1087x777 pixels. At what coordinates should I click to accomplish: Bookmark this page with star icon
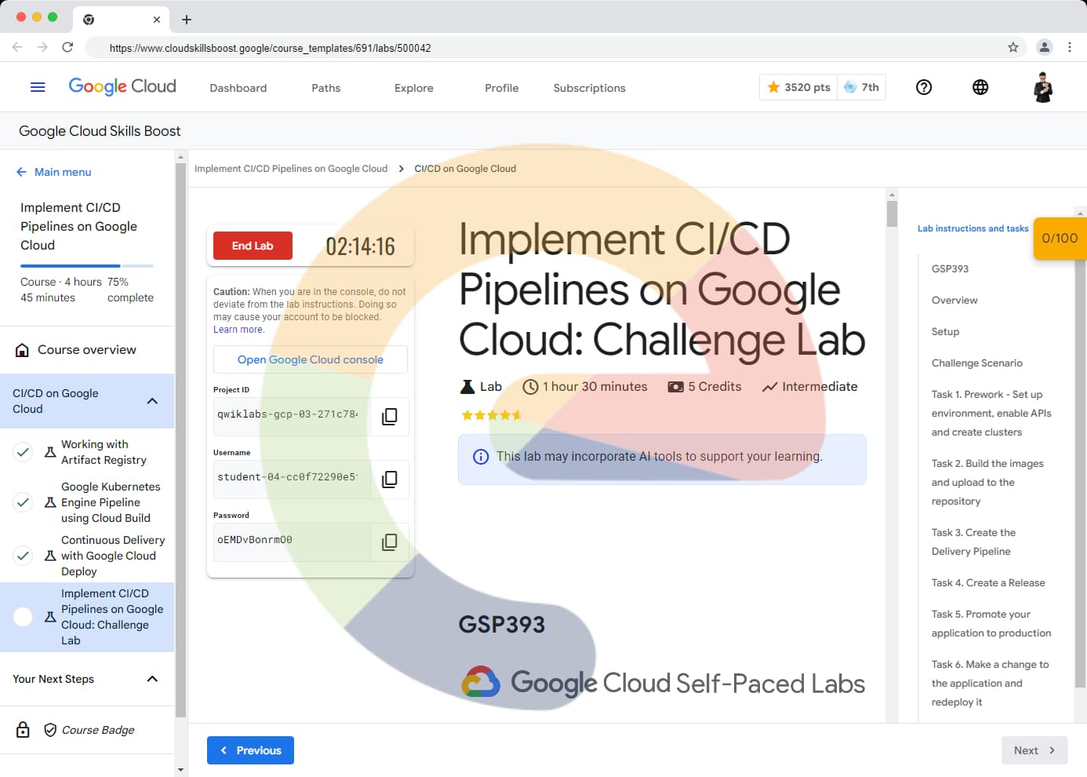(1013, 47)
